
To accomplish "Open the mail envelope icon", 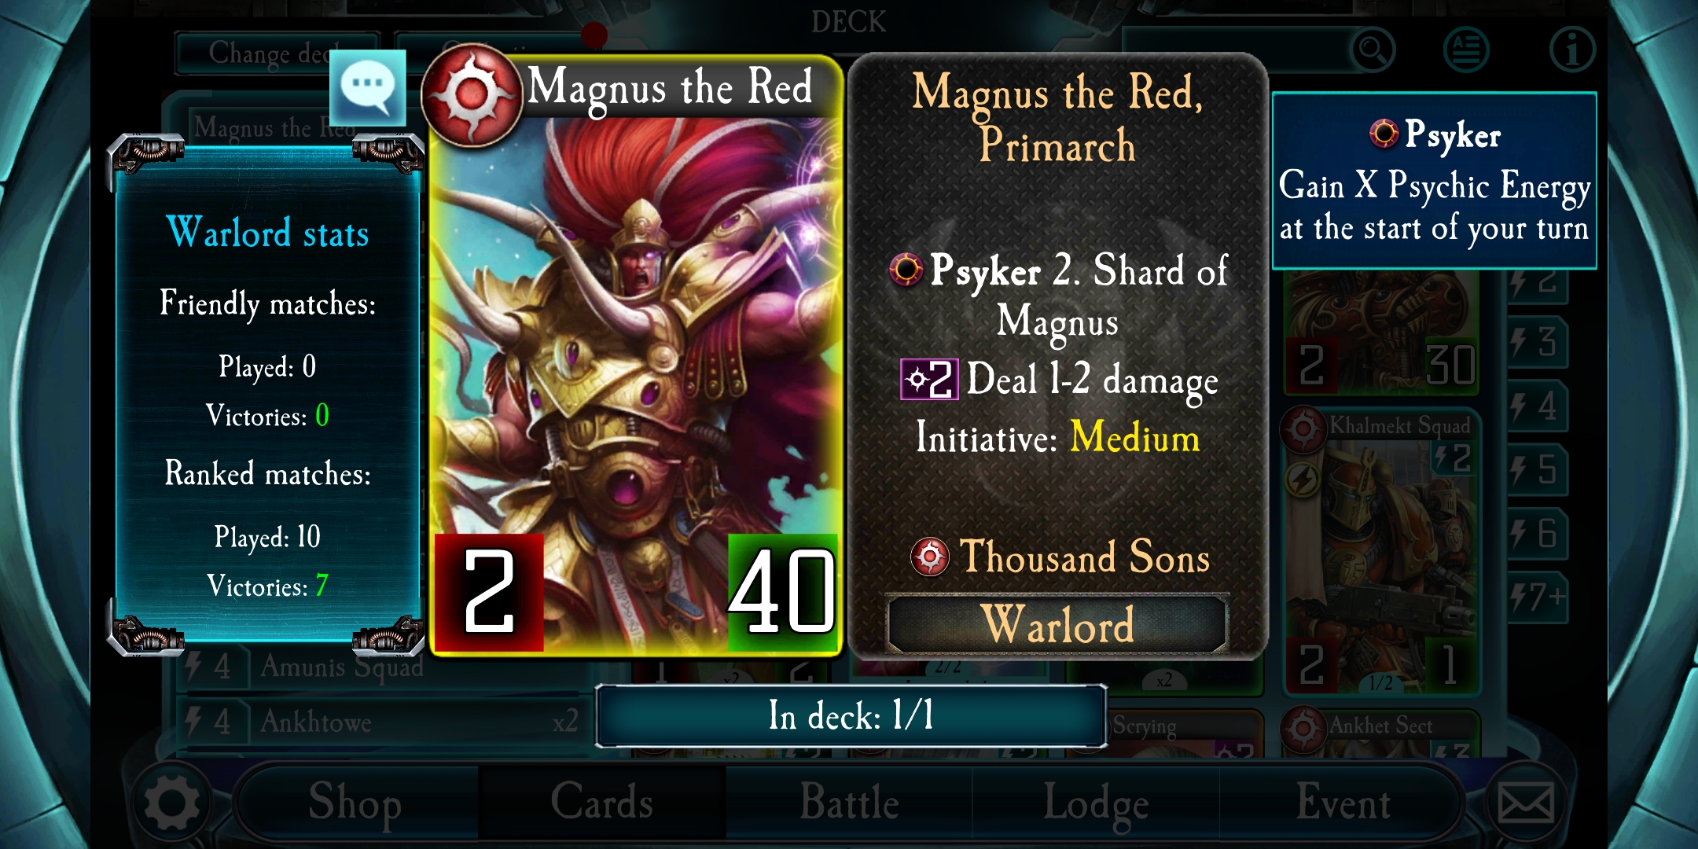I will click(x=1526, y=803).
